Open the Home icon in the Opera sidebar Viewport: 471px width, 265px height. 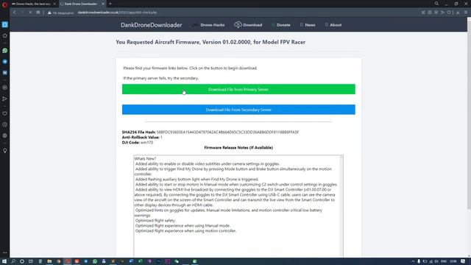point(5,35)
